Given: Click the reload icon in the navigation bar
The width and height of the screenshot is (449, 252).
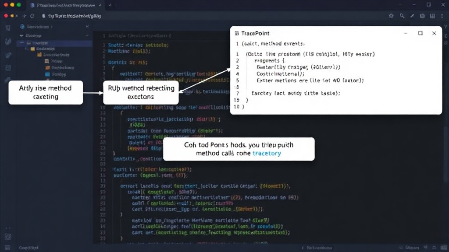Looking at the screenshot, I should click(32, 16).
